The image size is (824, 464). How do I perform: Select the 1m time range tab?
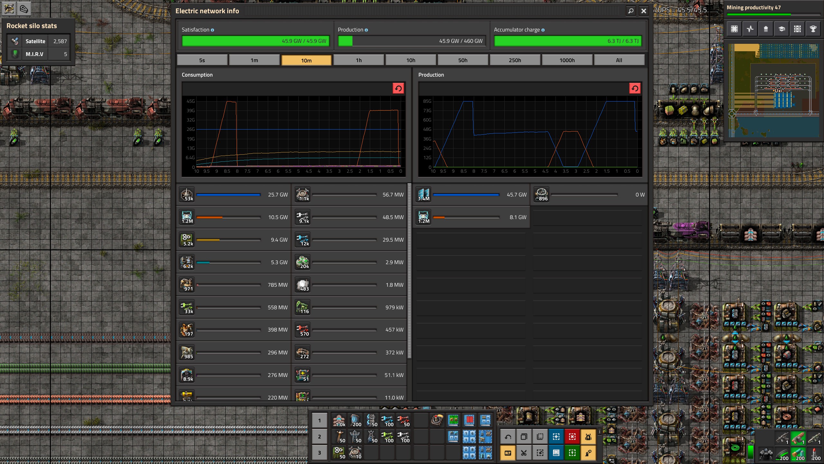point(254,60)
